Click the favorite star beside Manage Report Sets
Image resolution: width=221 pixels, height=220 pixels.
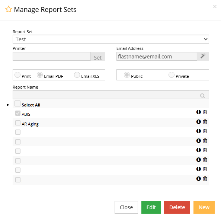pos(9,9)
